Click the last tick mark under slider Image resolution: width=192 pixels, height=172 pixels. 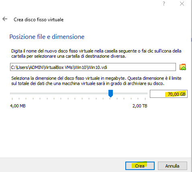click(x=145, y=99)
